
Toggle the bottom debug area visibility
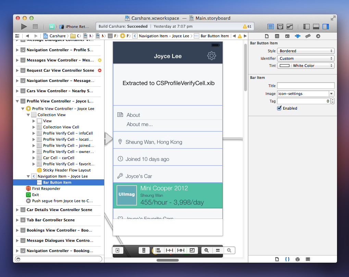(x=316, y=27)
